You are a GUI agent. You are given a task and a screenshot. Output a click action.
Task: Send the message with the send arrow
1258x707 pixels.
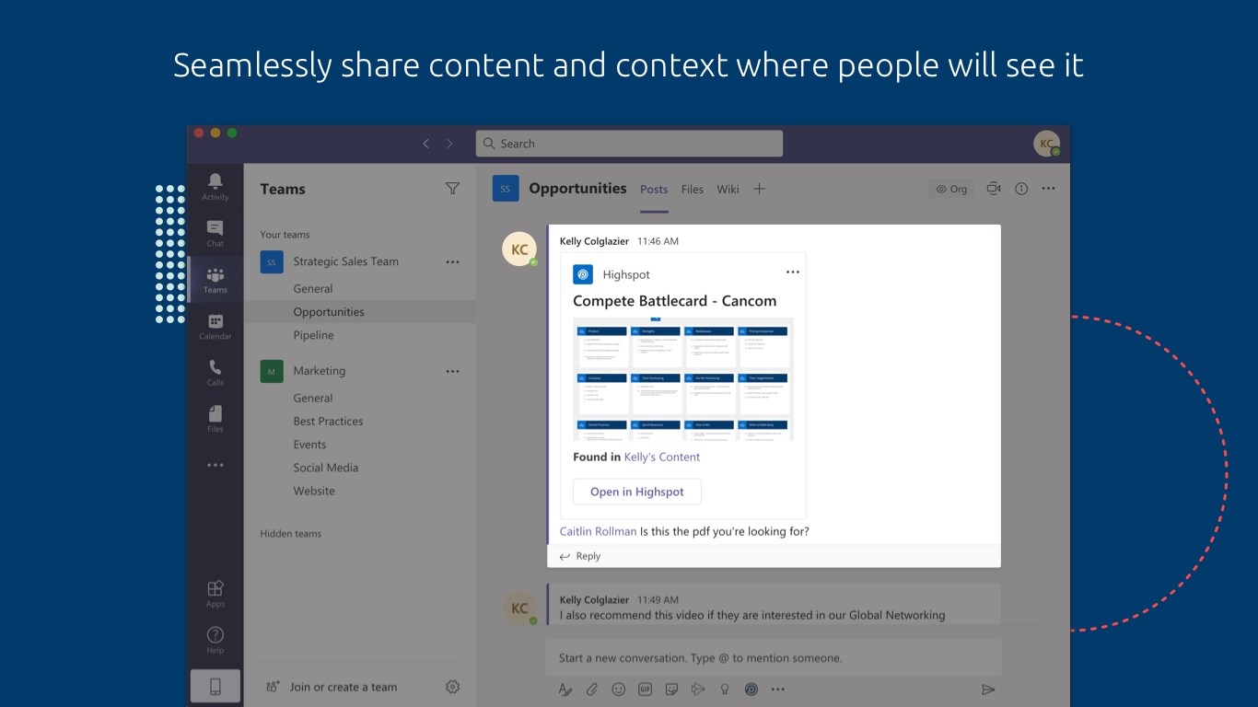pyautogui.click(x=988, y=690)
